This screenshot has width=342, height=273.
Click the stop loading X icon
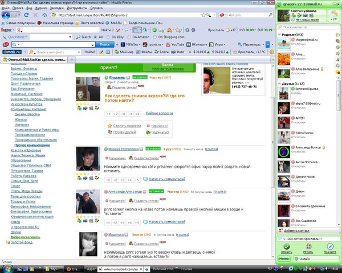(35, 15)
